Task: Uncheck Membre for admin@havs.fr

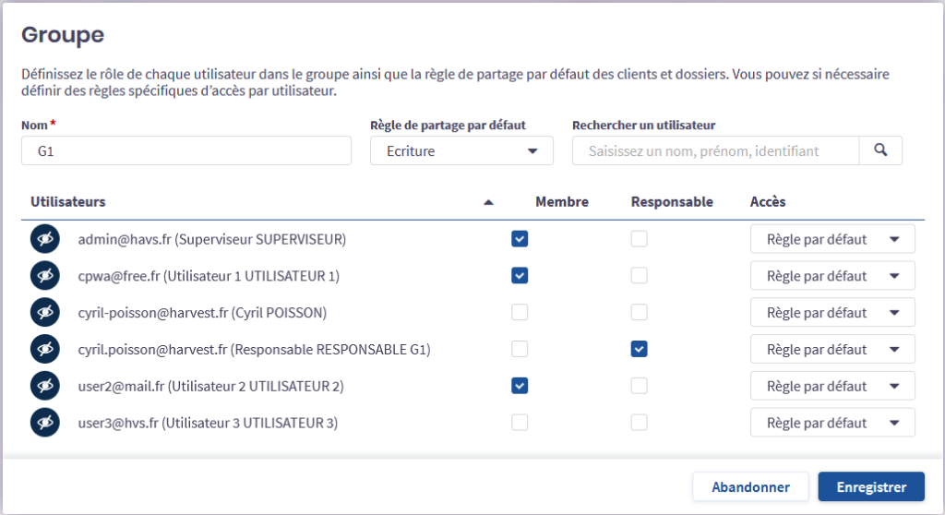Action: point(520,239)
